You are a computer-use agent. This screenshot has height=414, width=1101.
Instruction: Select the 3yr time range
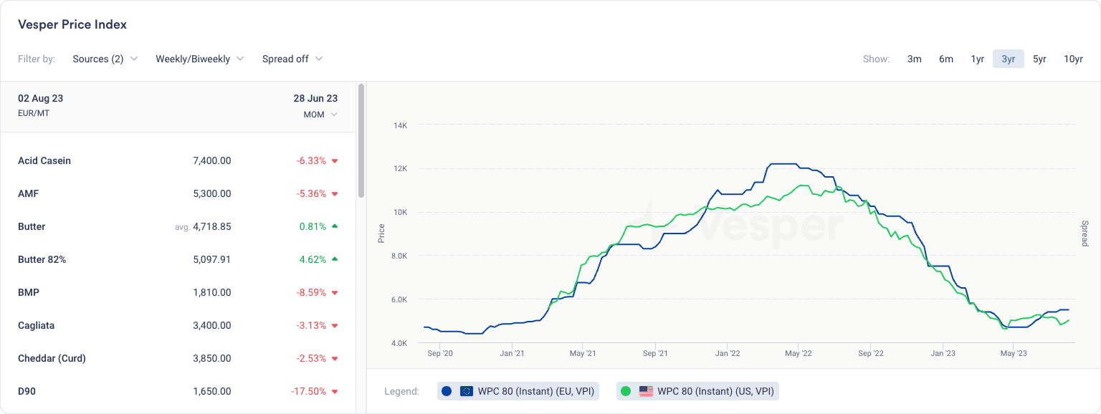click(1009, 59)
